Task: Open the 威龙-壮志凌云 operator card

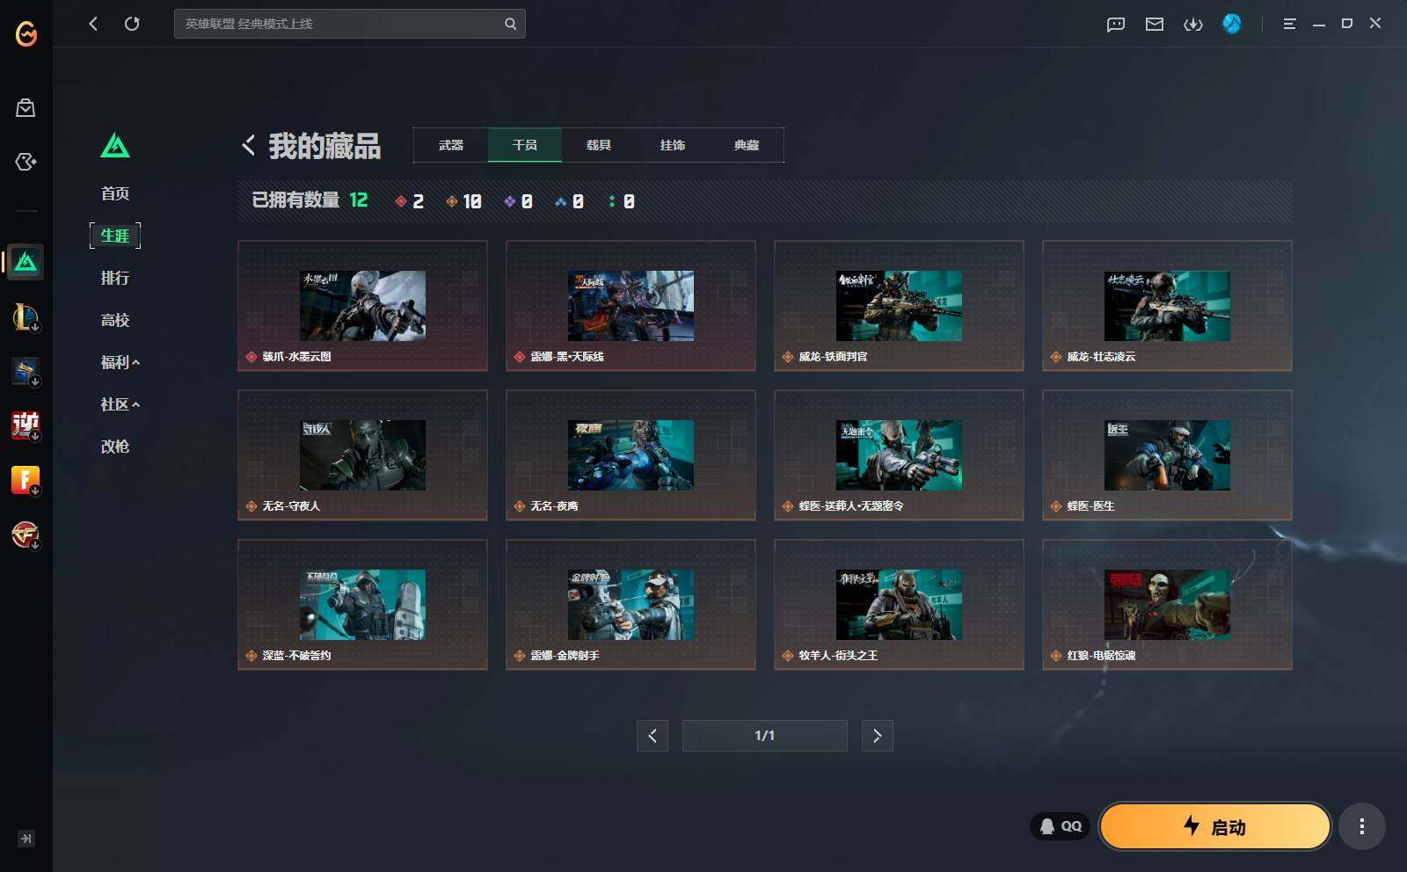Action: point(1167,306)
